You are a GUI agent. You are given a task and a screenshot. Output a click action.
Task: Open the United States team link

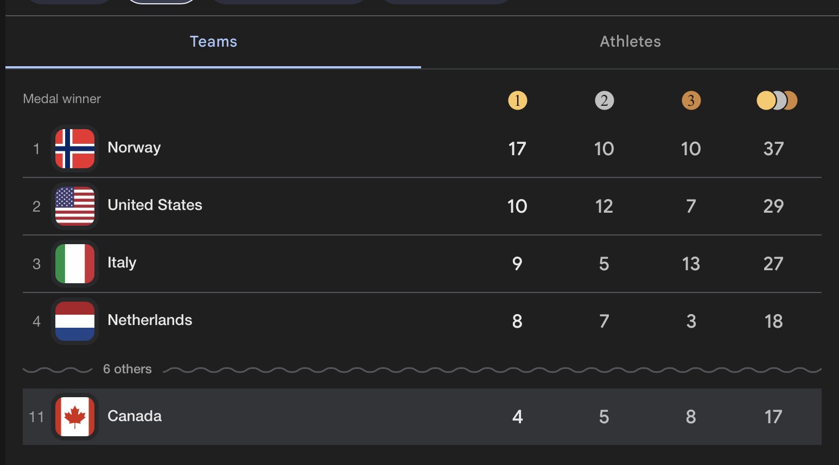pos(155,205)
